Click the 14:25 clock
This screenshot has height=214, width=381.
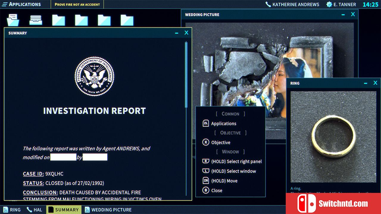tap(370, 4)
